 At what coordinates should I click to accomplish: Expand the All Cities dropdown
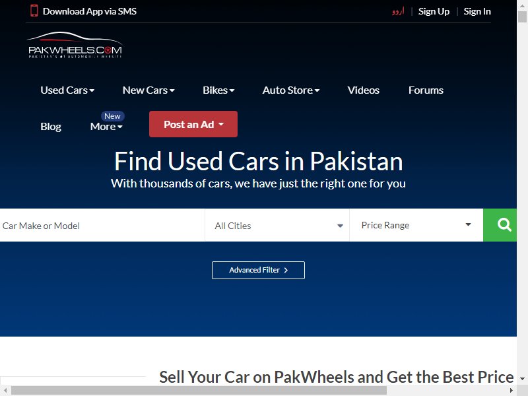click(x=277, y=225)
